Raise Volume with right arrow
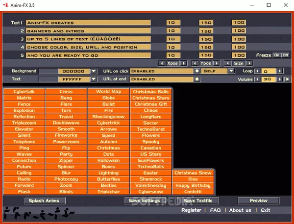The image size is (294, 224). pyautogui.click(x=280, y=79)
